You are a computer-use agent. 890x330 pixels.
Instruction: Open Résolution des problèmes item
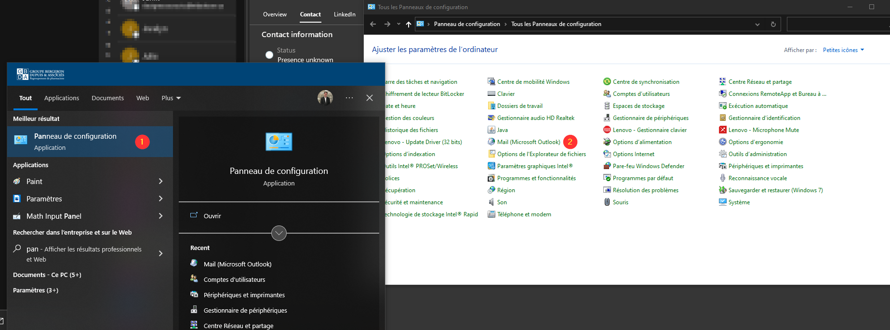(x=641, y=190)
